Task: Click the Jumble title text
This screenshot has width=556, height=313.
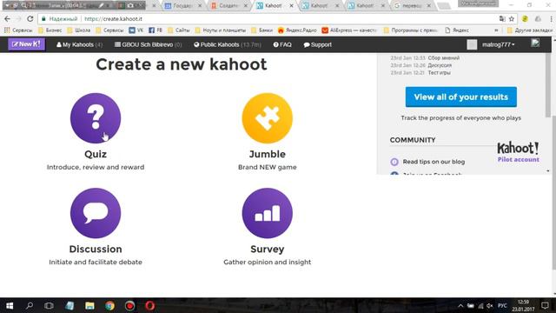Action: tap(267, 155)
